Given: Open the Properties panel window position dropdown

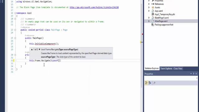Looking at the screenshot, I should pos(191,74).
